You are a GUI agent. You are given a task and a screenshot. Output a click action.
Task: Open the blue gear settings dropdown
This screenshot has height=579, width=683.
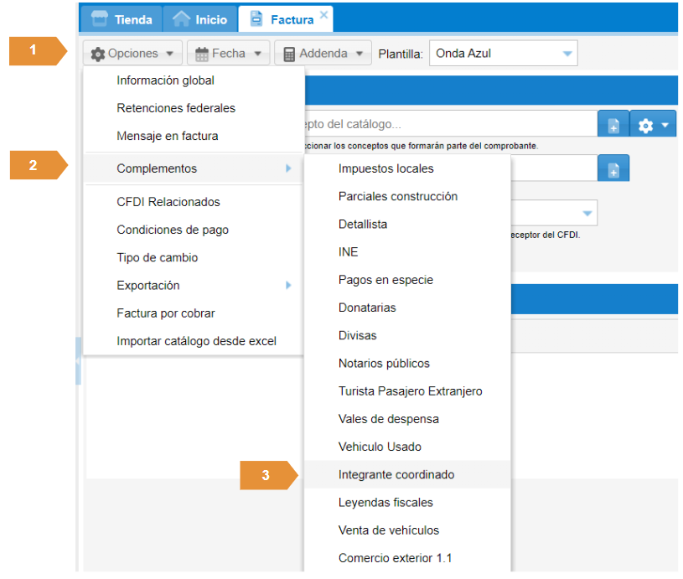[x=653, y=126]
